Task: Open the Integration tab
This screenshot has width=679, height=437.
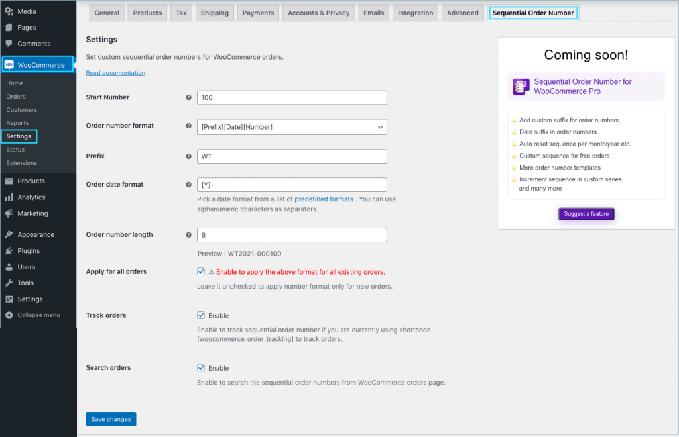Action: click(x=415, y=13)
